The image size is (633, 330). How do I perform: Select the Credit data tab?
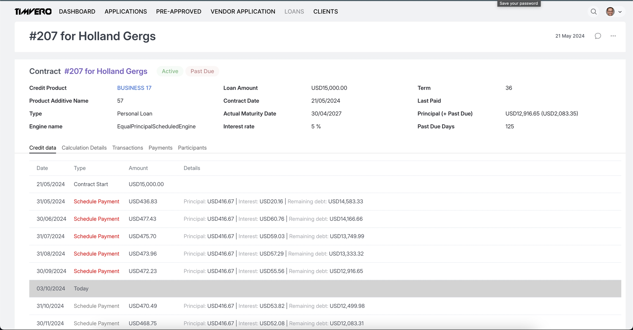pyautogui.click(x=43, y=148)
